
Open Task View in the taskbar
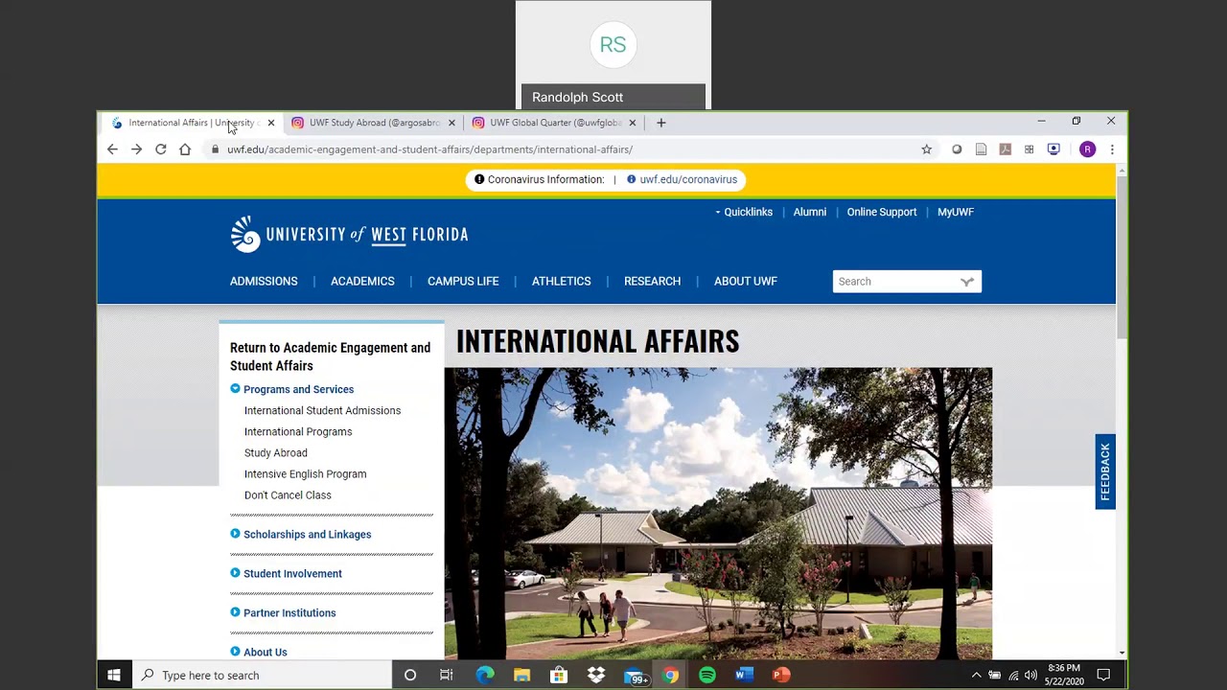pos(446,675)
